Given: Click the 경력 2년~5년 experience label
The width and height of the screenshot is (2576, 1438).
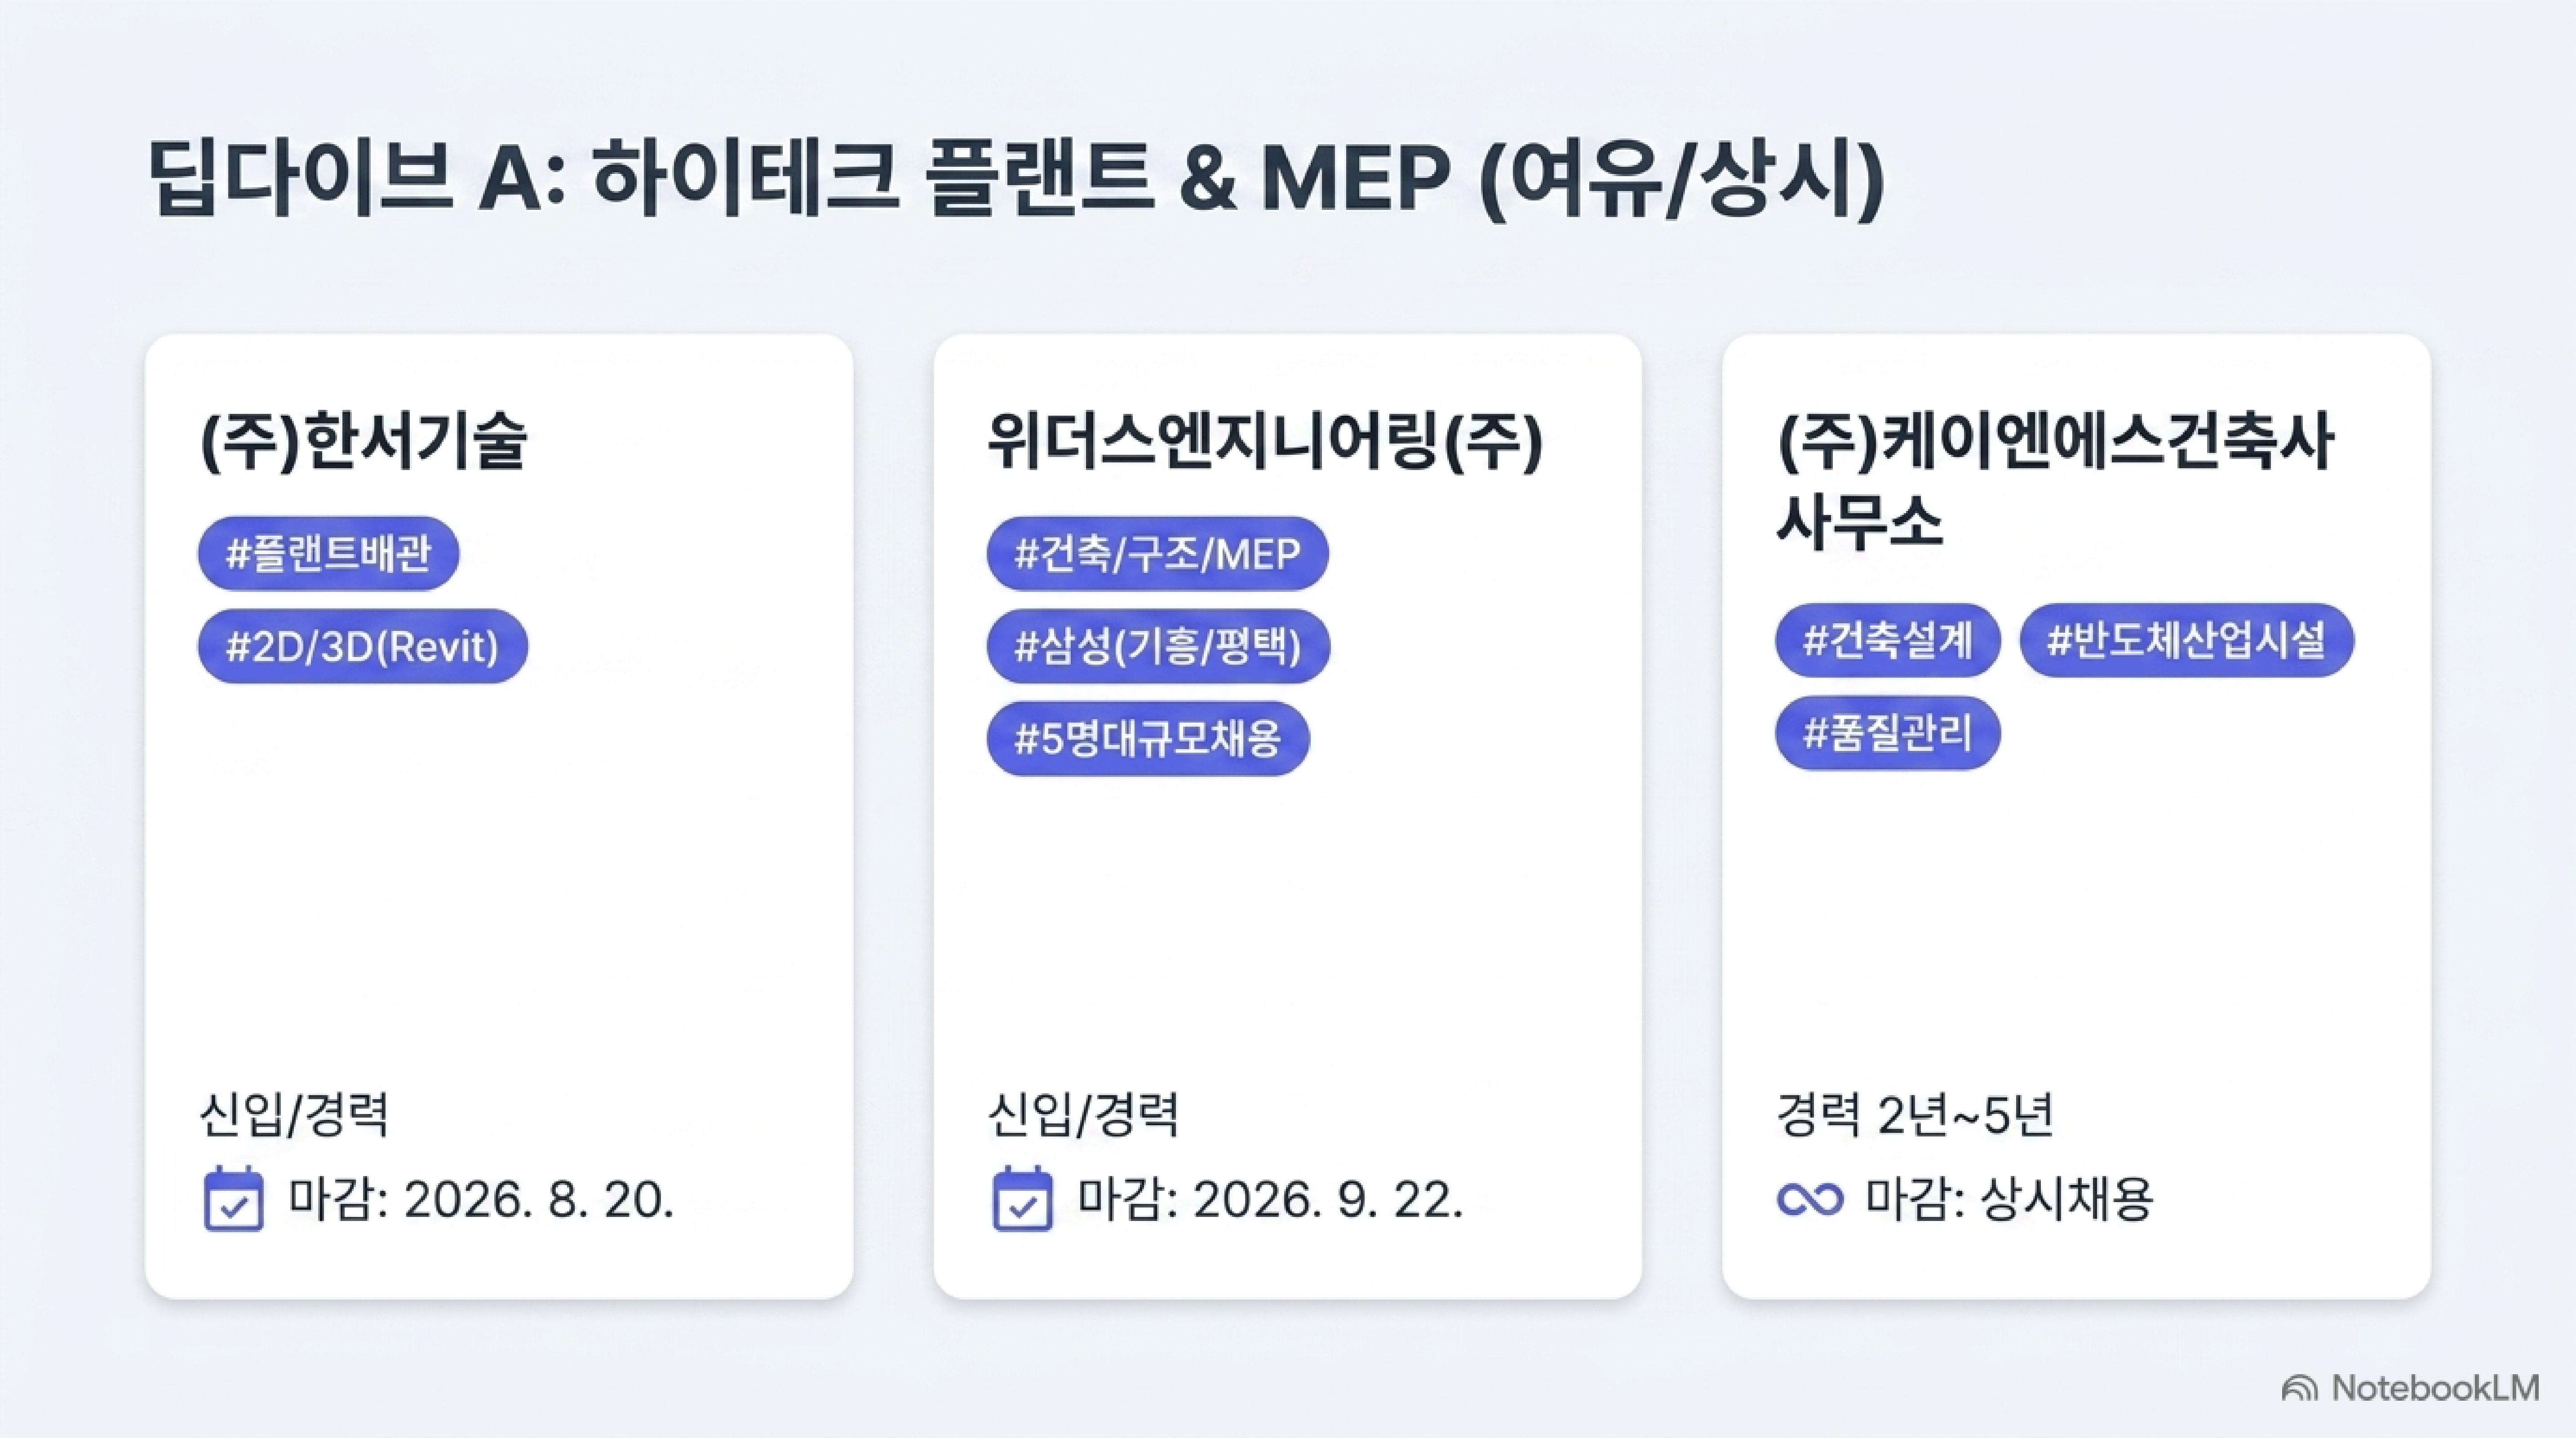Looking at the screenshot, I should tap(1915, 1115).
